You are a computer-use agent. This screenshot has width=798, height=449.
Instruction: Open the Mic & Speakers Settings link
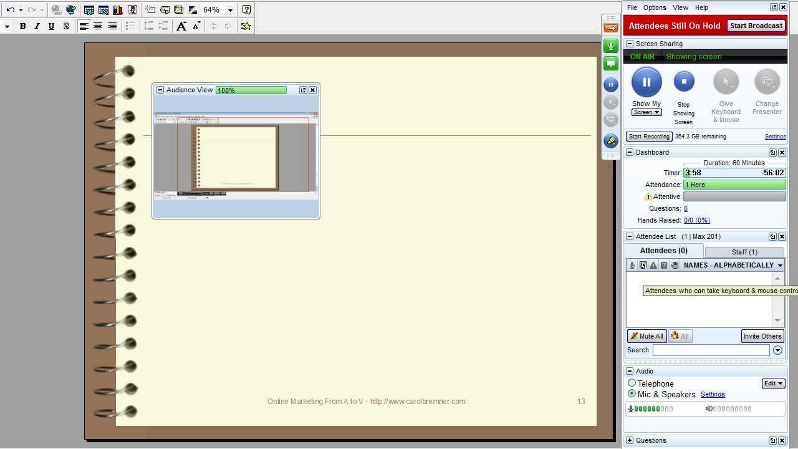[x=713, y=394]
